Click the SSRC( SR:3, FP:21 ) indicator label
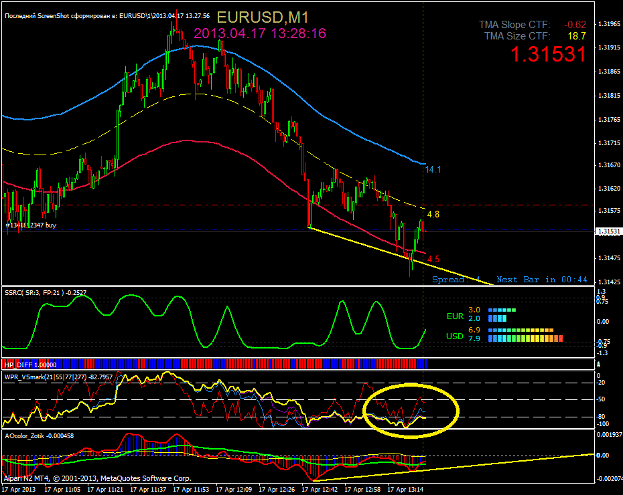The image size is (623, 495). [46, 293]
